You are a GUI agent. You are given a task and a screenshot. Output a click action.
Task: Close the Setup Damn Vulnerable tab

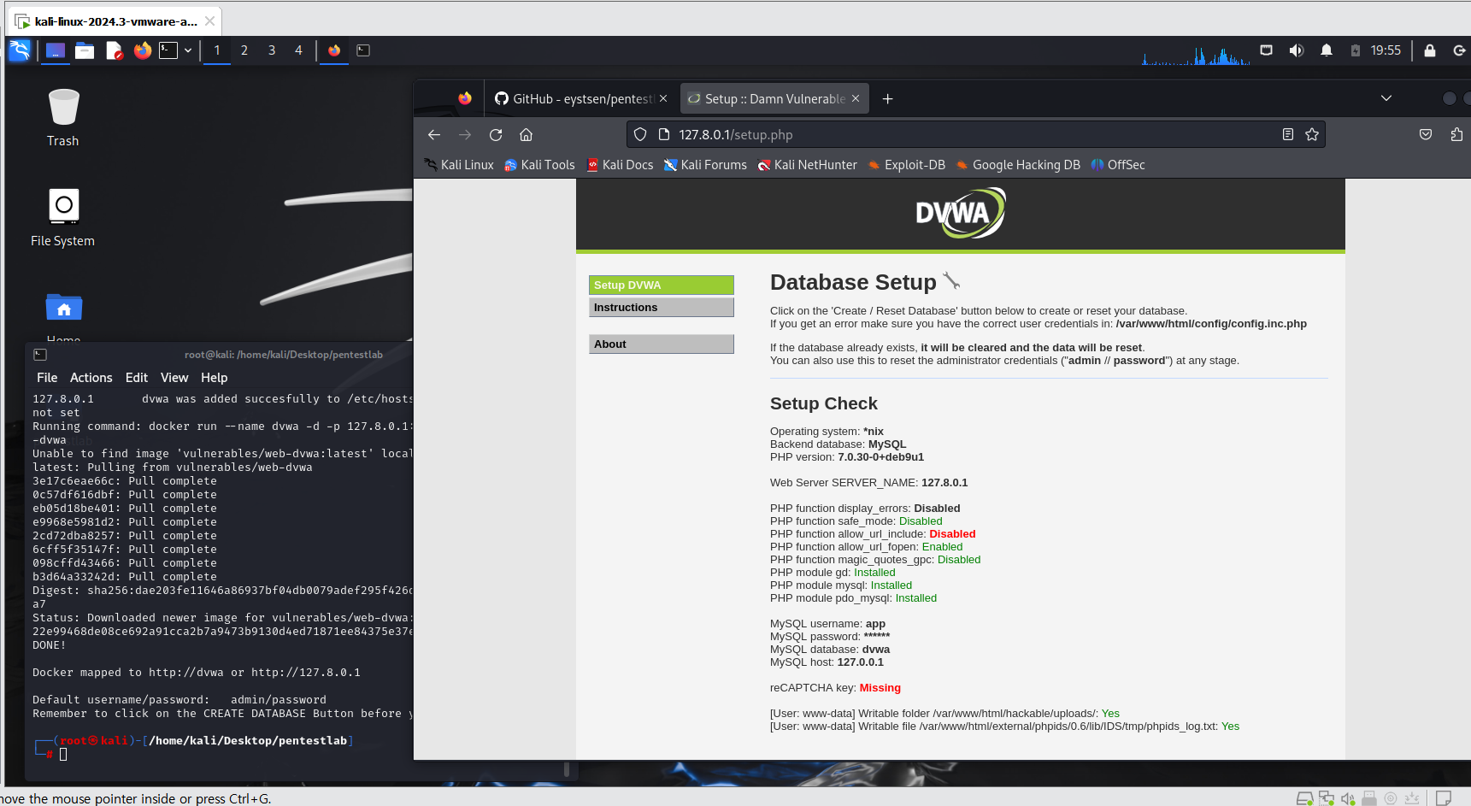coord(856,99)
